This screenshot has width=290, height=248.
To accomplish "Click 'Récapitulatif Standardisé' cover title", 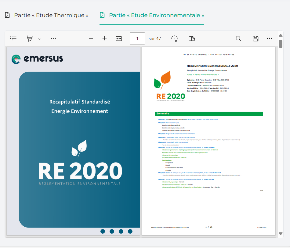I will [x=80, y=102].
